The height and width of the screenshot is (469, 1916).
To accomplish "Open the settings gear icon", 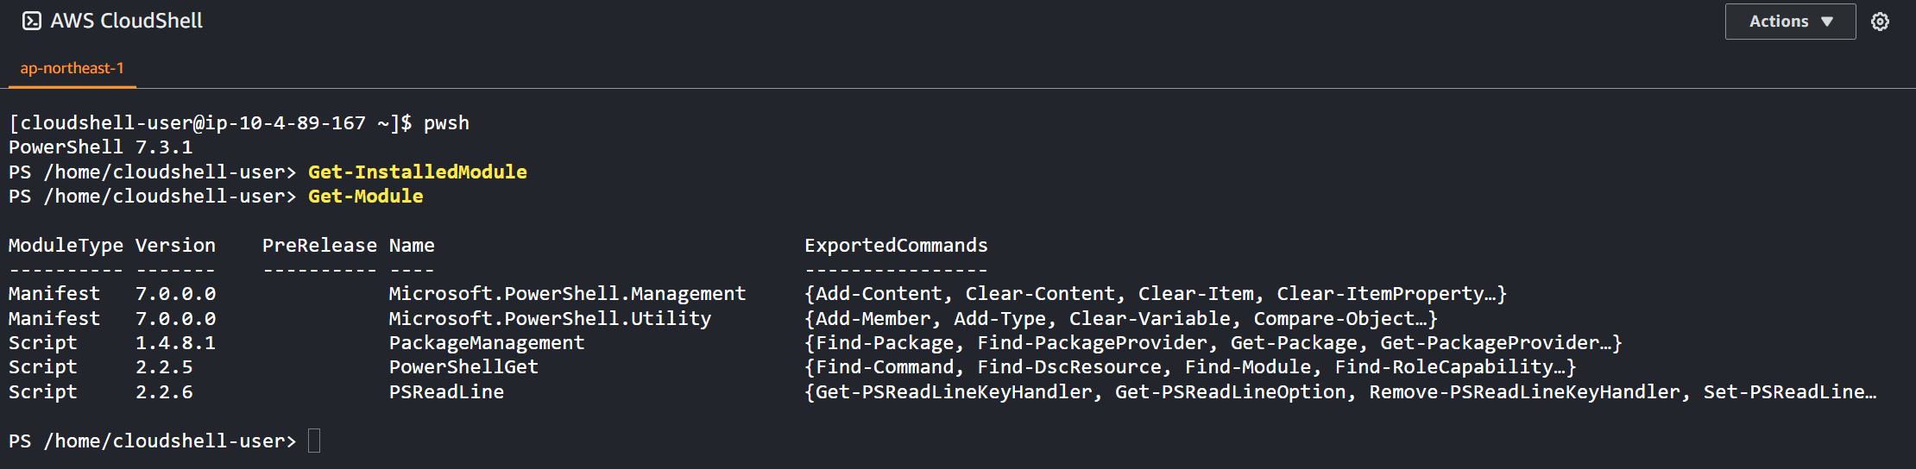I will click(x=1880, y=22).
